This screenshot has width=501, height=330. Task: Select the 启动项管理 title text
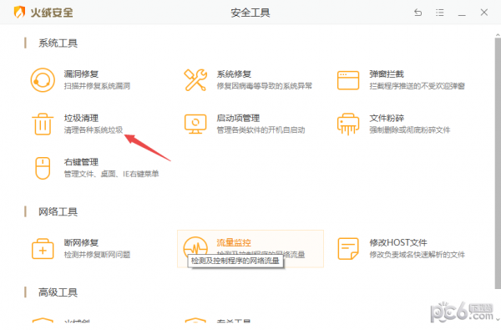238,119
